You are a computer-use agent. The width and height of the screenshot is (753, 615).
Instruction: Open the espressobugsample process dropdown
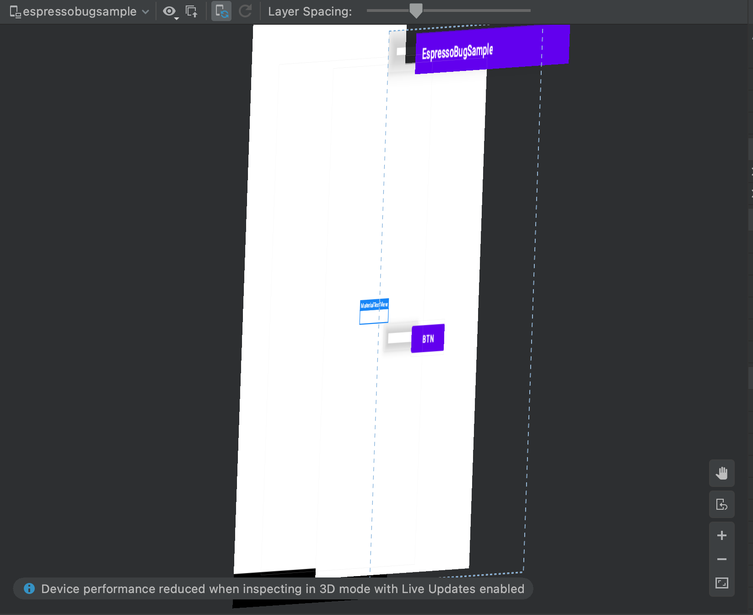click(x=80, y=11)
